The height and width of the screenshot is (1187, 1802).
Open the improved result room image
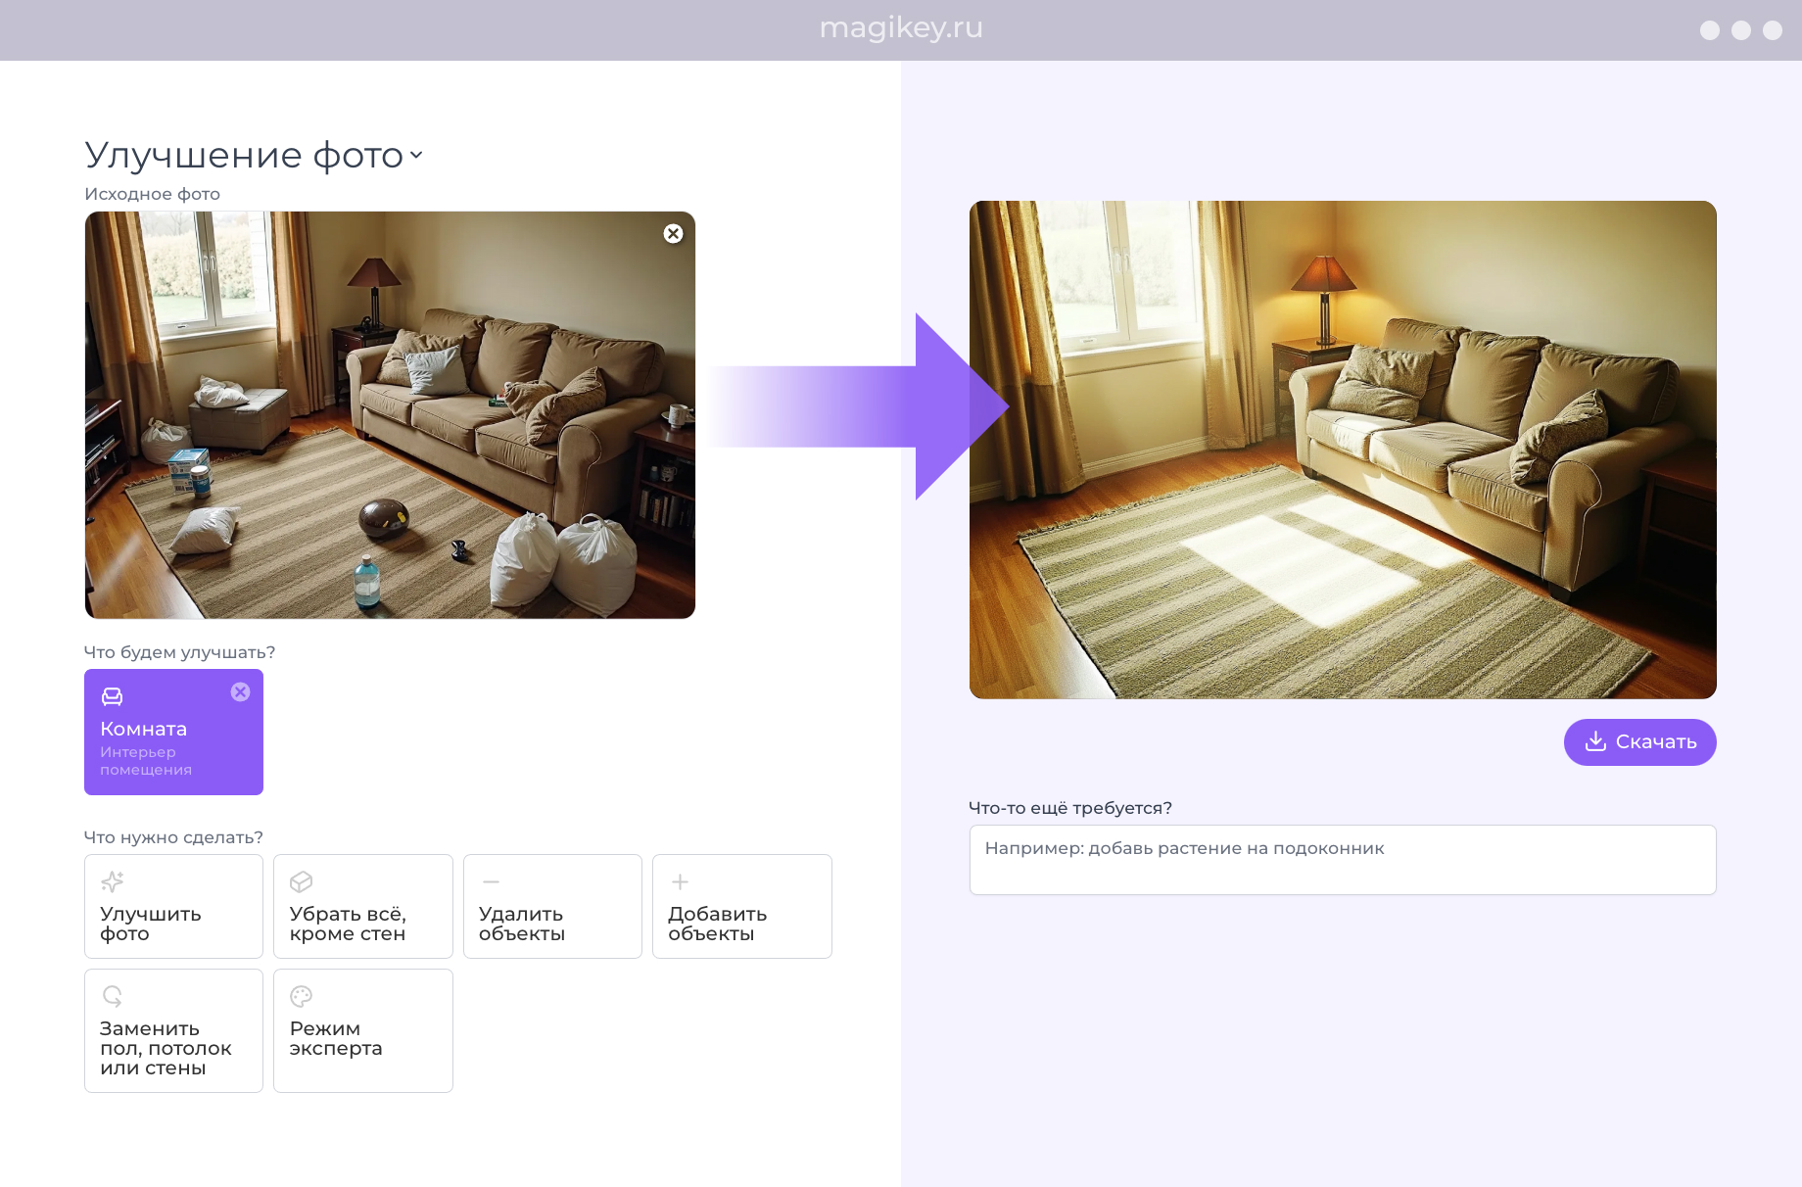1342,450
